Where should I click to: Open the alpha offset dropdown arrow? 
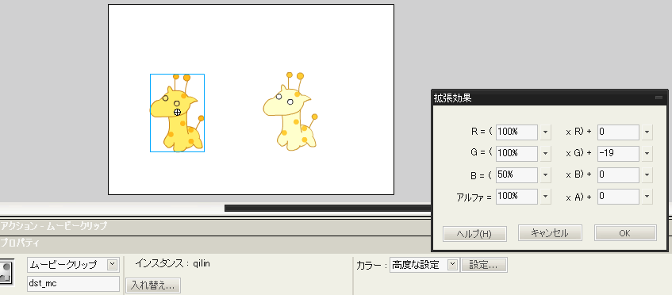[647, 197]
